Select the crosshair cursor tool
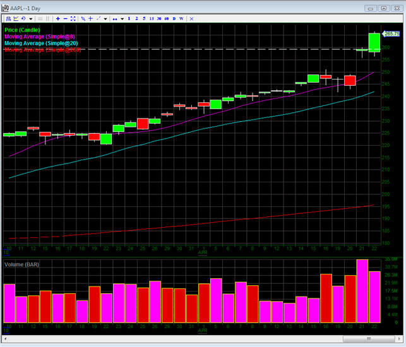This screenshot has height=347, width=406. tap(91, 19)
